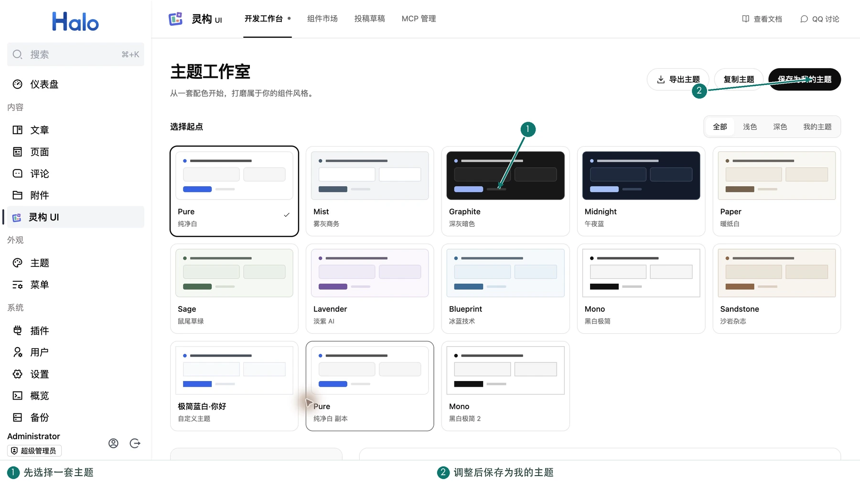Choose the Sage 鼠尾草绿 theme
Image resolution: width=860 pixels, height=487 pixels.
point(235,289)
